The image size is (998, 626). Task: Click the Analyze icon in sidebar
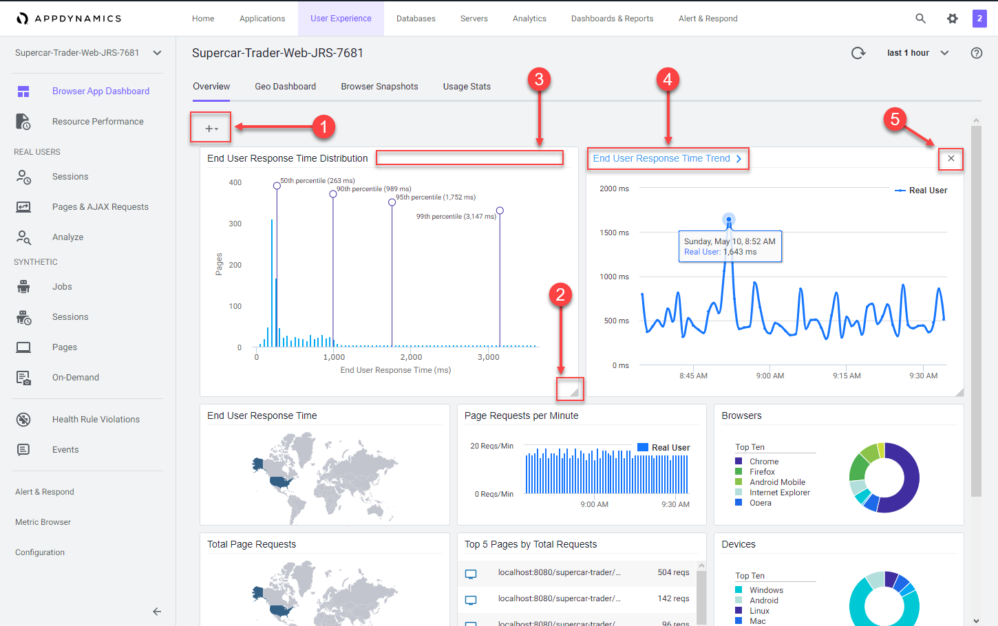(x=23, y=237)
